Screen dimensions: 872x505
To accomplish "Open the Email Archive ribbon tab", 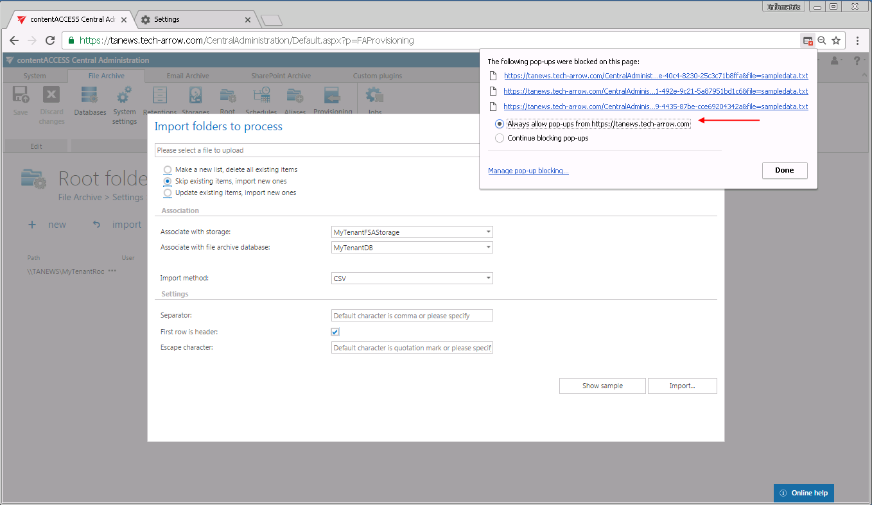I will [187, 76].
